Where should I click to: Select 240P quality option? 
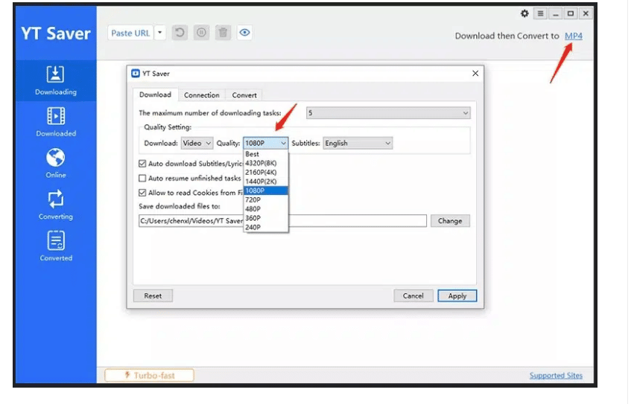266,228
